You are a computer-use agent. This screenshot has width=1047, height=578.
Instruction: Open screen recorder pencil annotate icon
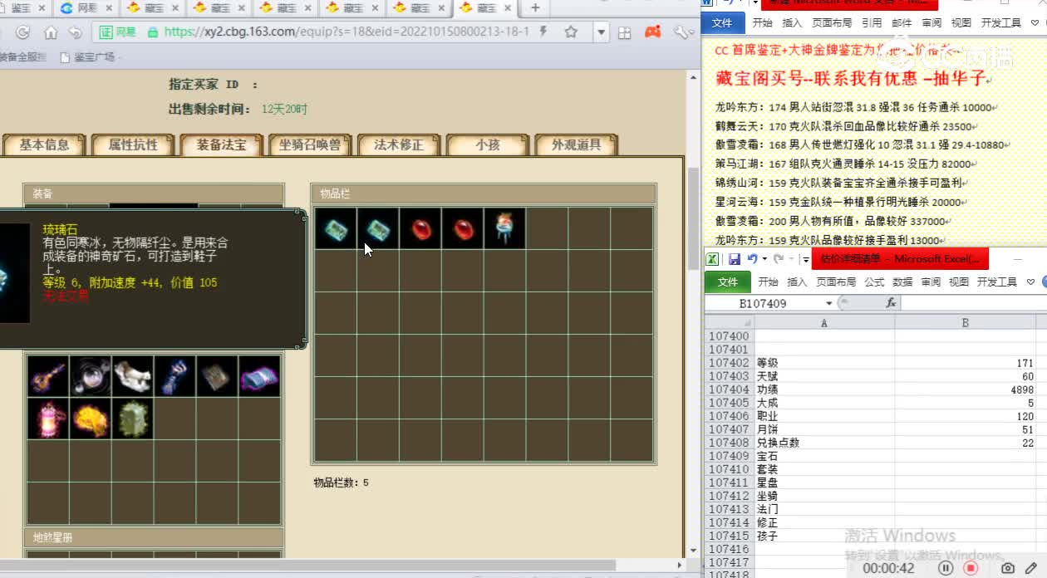(1031, 568)
